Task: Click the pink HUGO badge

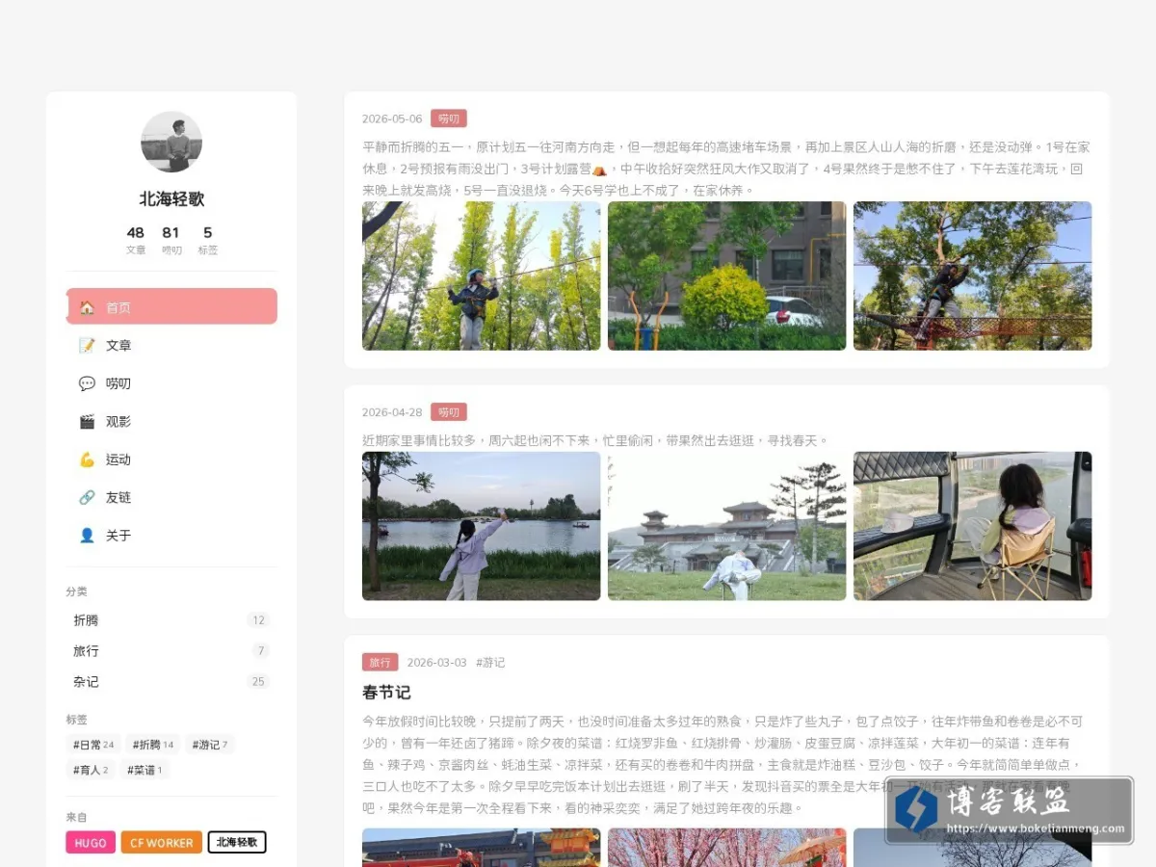Action: tap(91, 843)
